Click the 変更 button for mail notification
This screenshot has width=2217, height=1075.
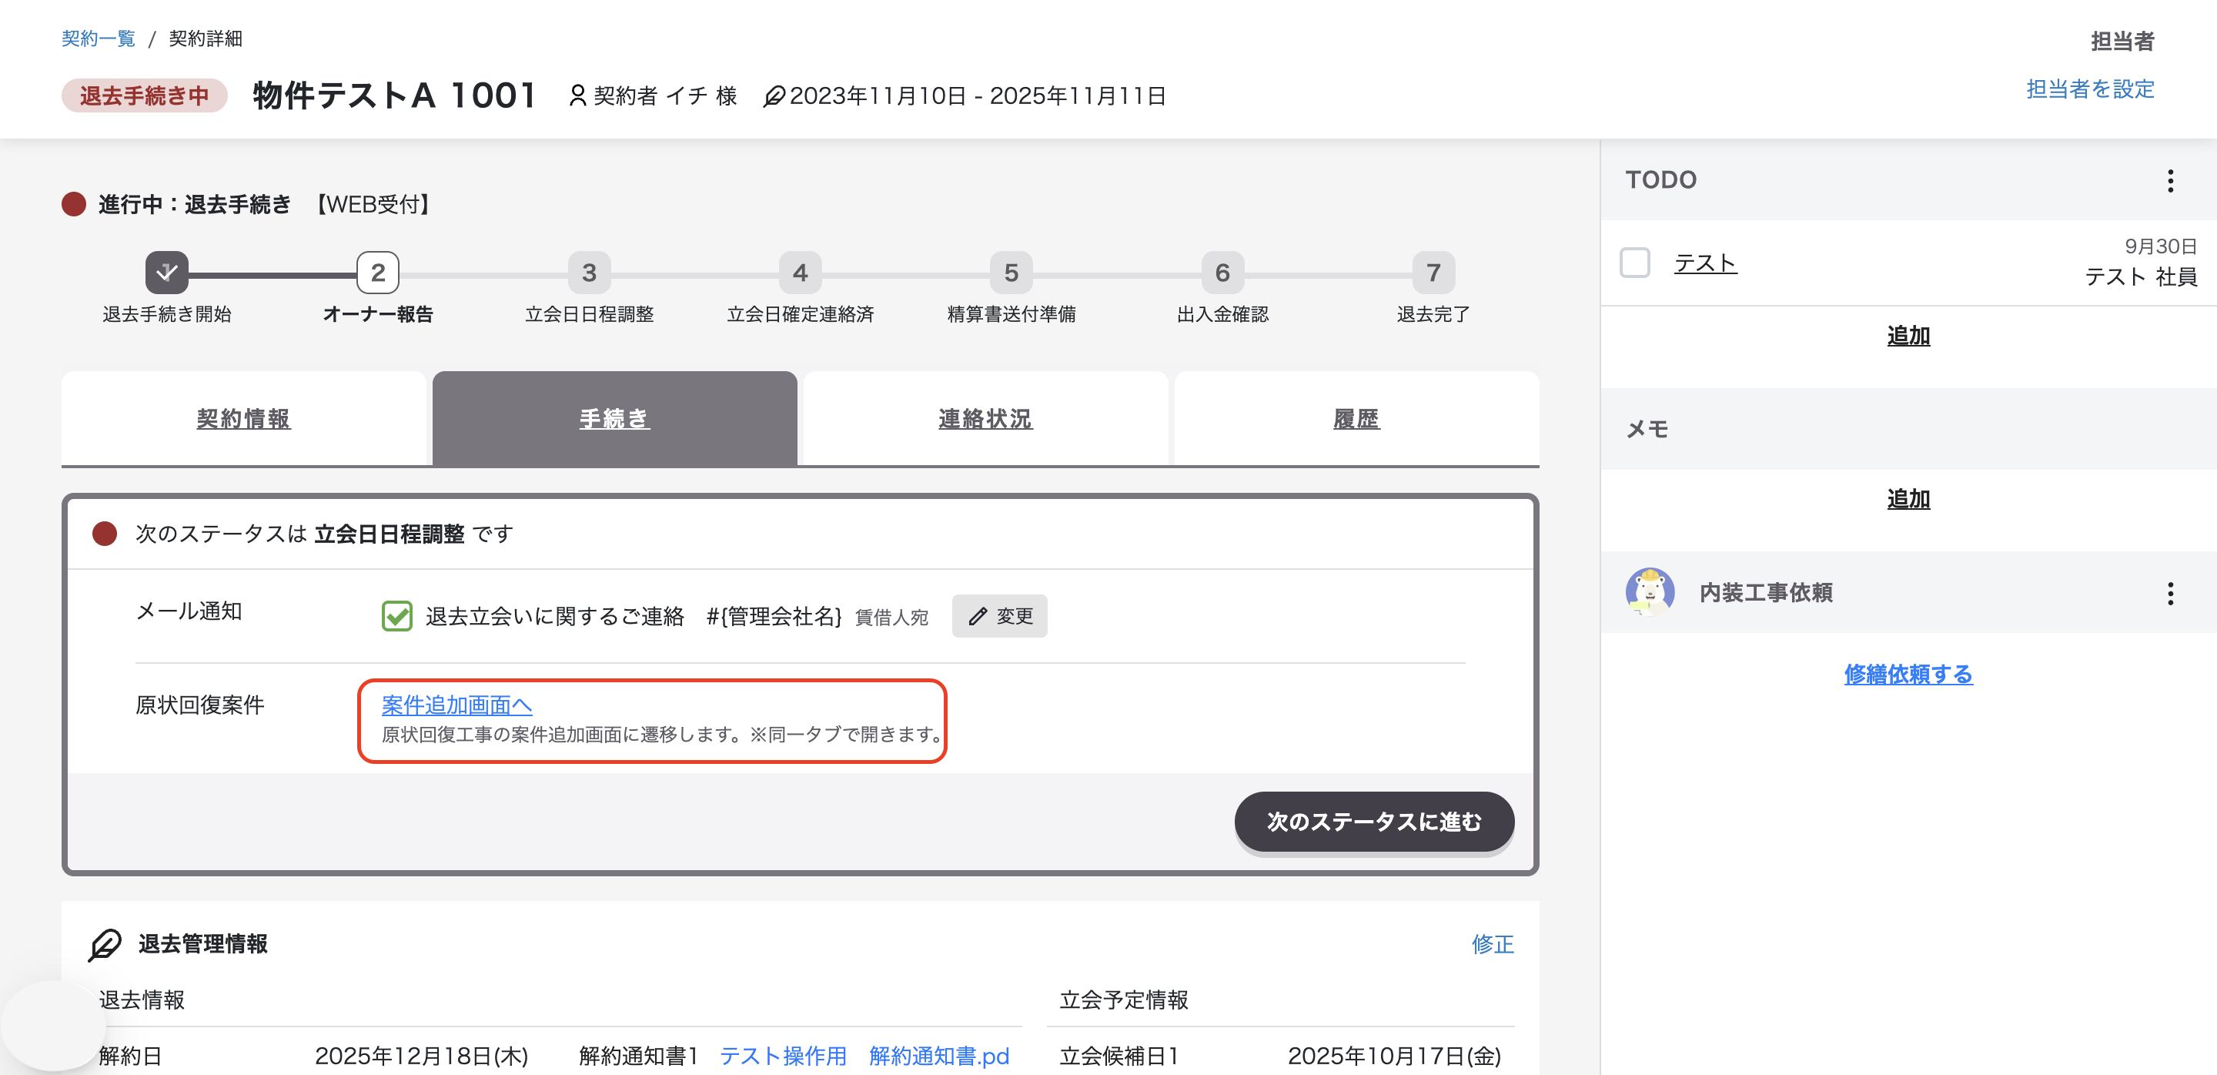click(x=999, y=616)
